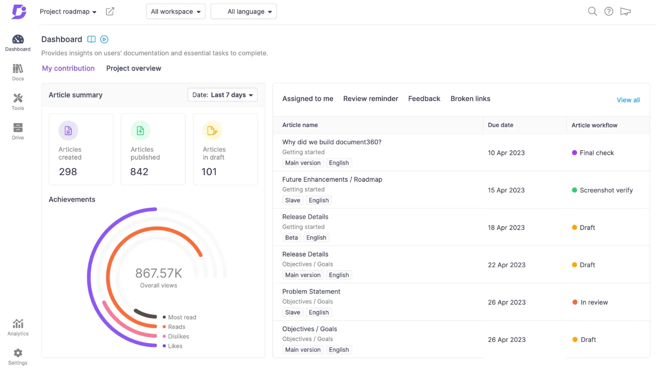The height and width of the screenshot is (375, 656).
Task: Open project site in new tab icon
Action: coord(110,12)
